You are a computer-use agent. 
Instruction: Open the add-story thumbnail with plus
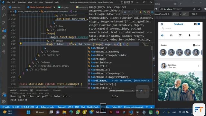pos(163,52)
